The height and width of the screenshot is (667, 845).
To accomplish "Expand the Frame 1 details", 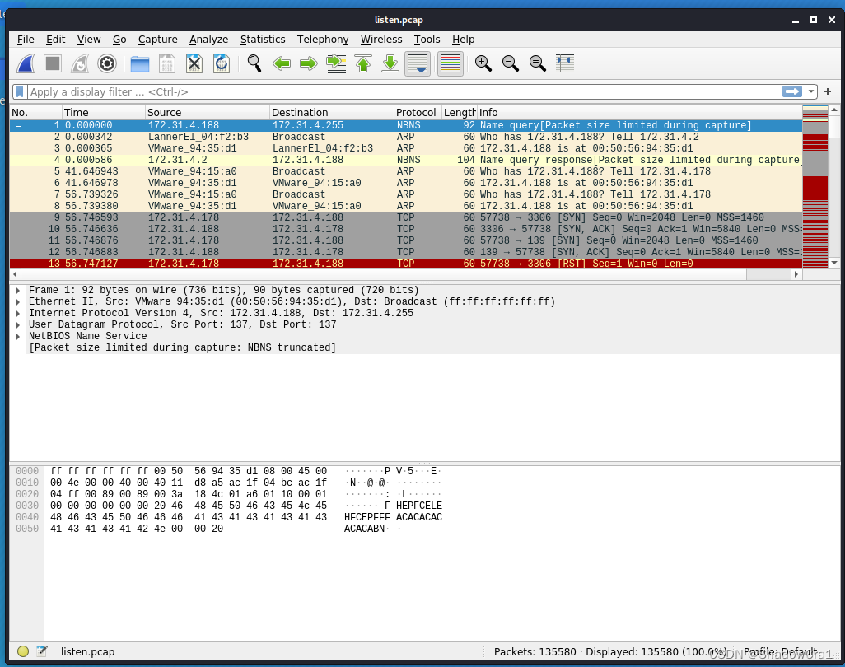I will coord(18,291).
